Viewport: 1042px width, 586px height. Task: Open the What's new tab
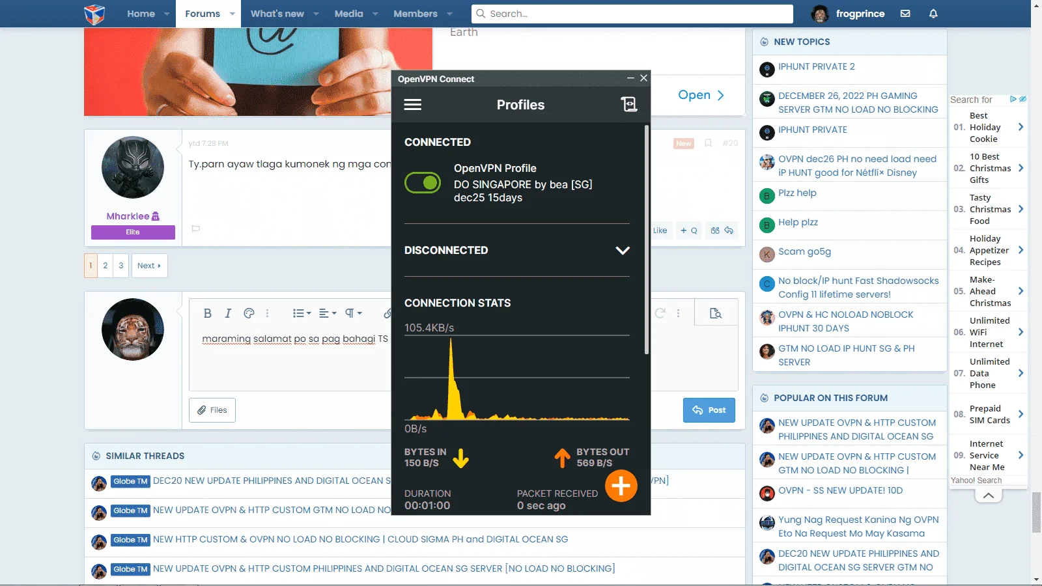click(x=277, y=14)
